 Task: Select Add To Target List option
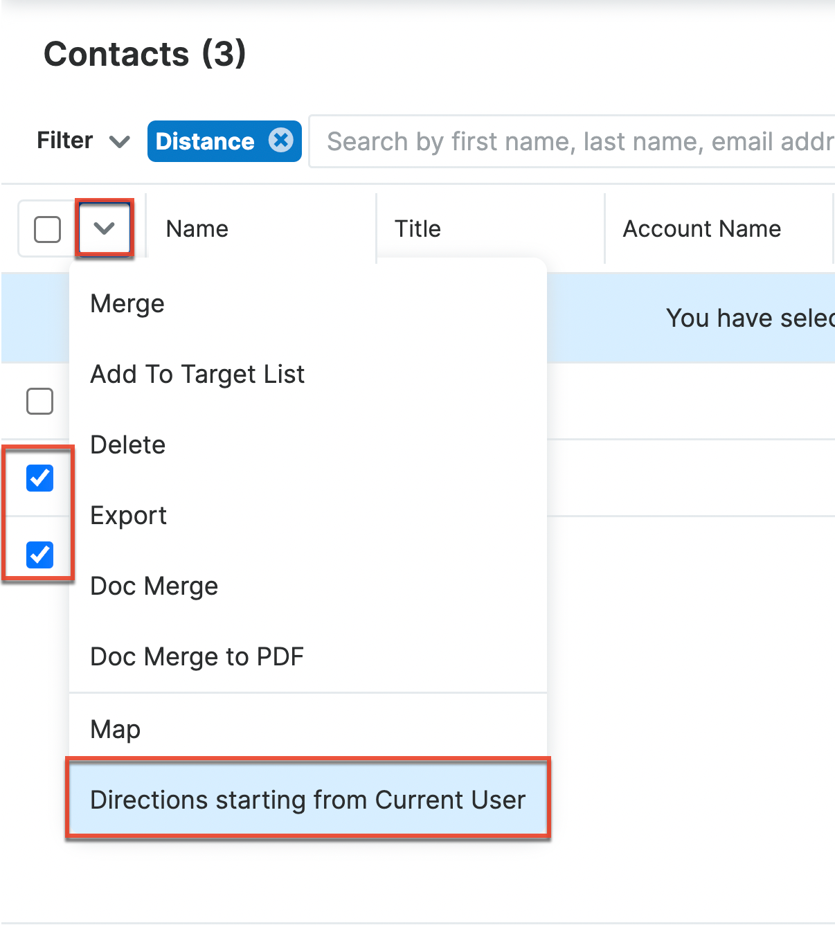197,375
